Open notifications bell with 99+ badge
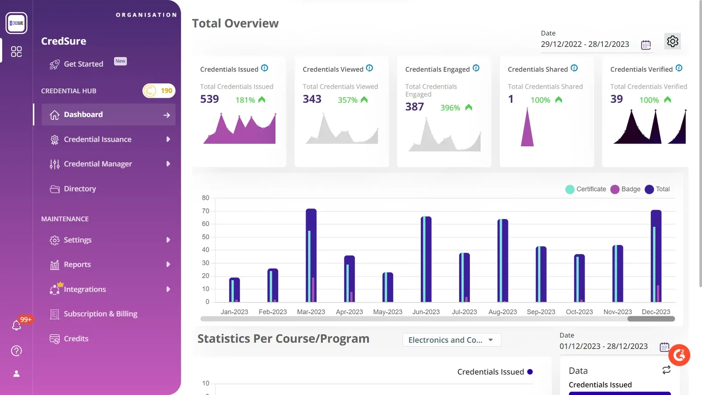The width and height of the screenshot is (702, 395). click(17, 325)
